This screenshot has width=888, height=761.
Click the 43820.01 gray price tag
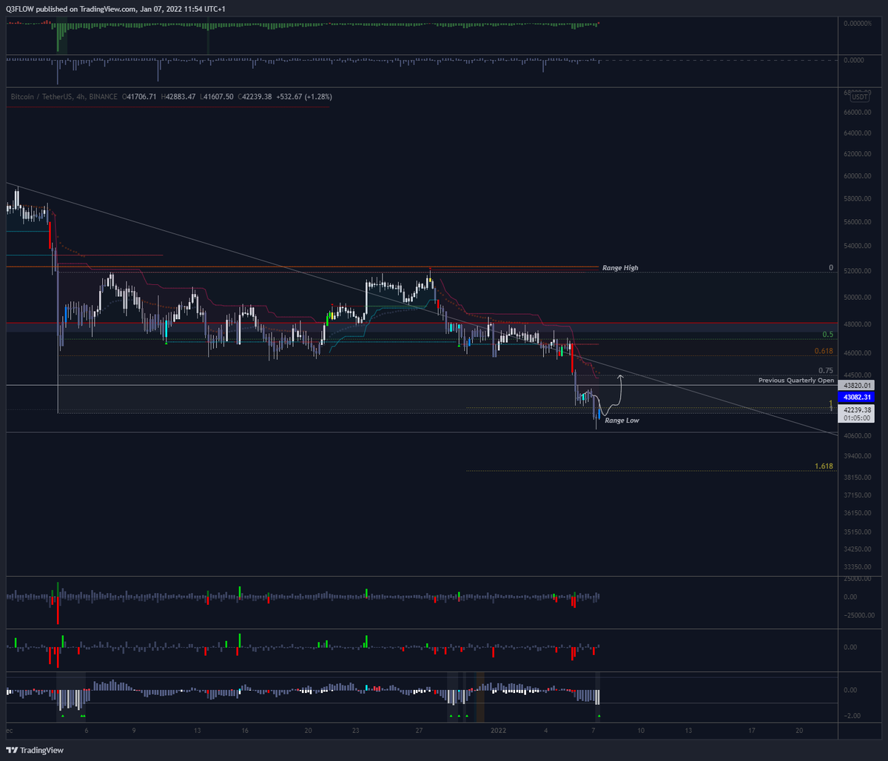[x=856, y=386]
